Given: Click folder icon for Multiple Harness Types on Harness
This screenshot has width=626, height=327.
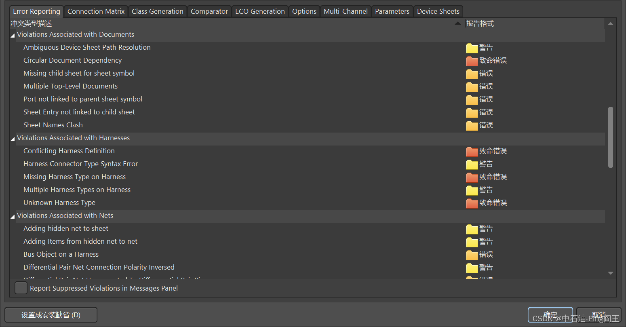Looking at the screenshot, I should click(472, 190).
